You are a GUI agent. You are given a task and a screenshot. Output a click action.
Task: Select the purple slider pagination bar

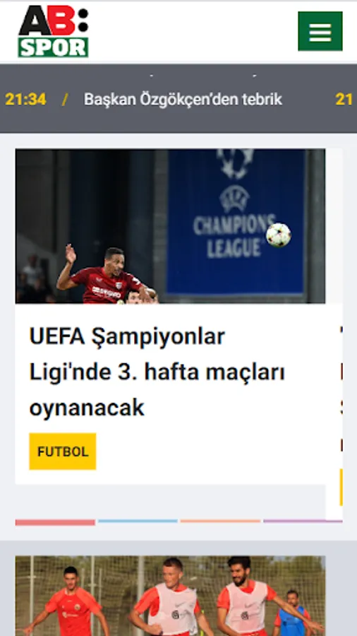pos(303,522)
